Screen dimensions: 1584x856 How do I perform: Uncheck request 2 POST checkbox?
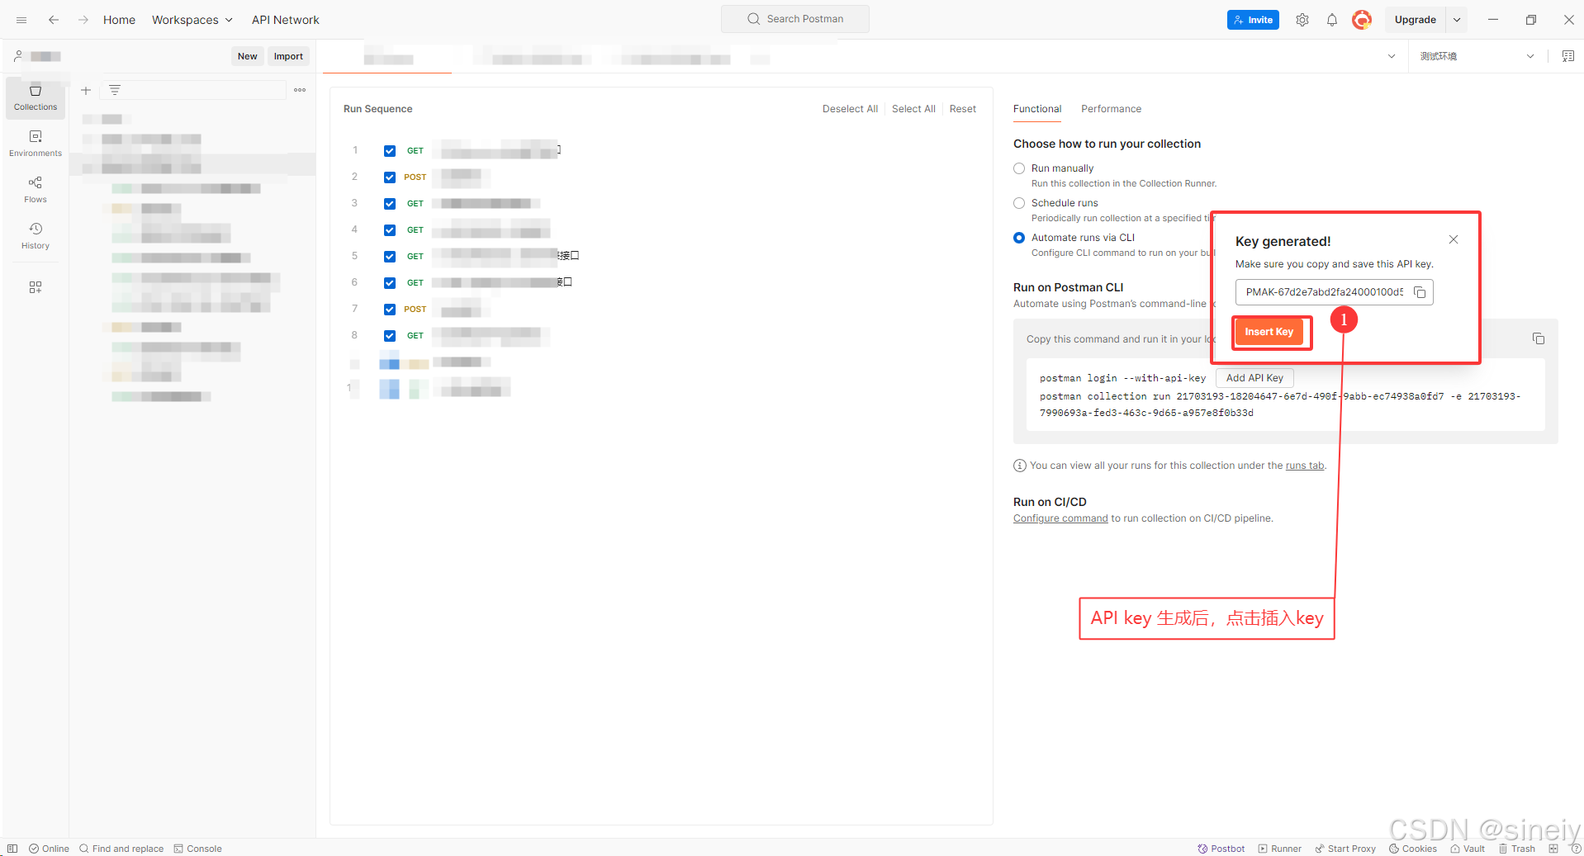[390, 177]
